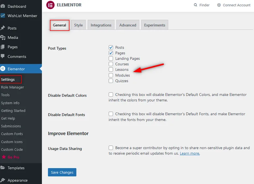Click the Go Pro star icon
The image size is (254, 184).
tap(4, 157)
